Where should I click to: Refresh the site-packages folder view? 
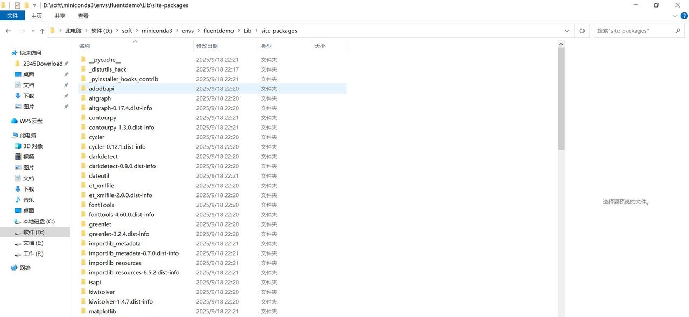(x=582, y=31)
